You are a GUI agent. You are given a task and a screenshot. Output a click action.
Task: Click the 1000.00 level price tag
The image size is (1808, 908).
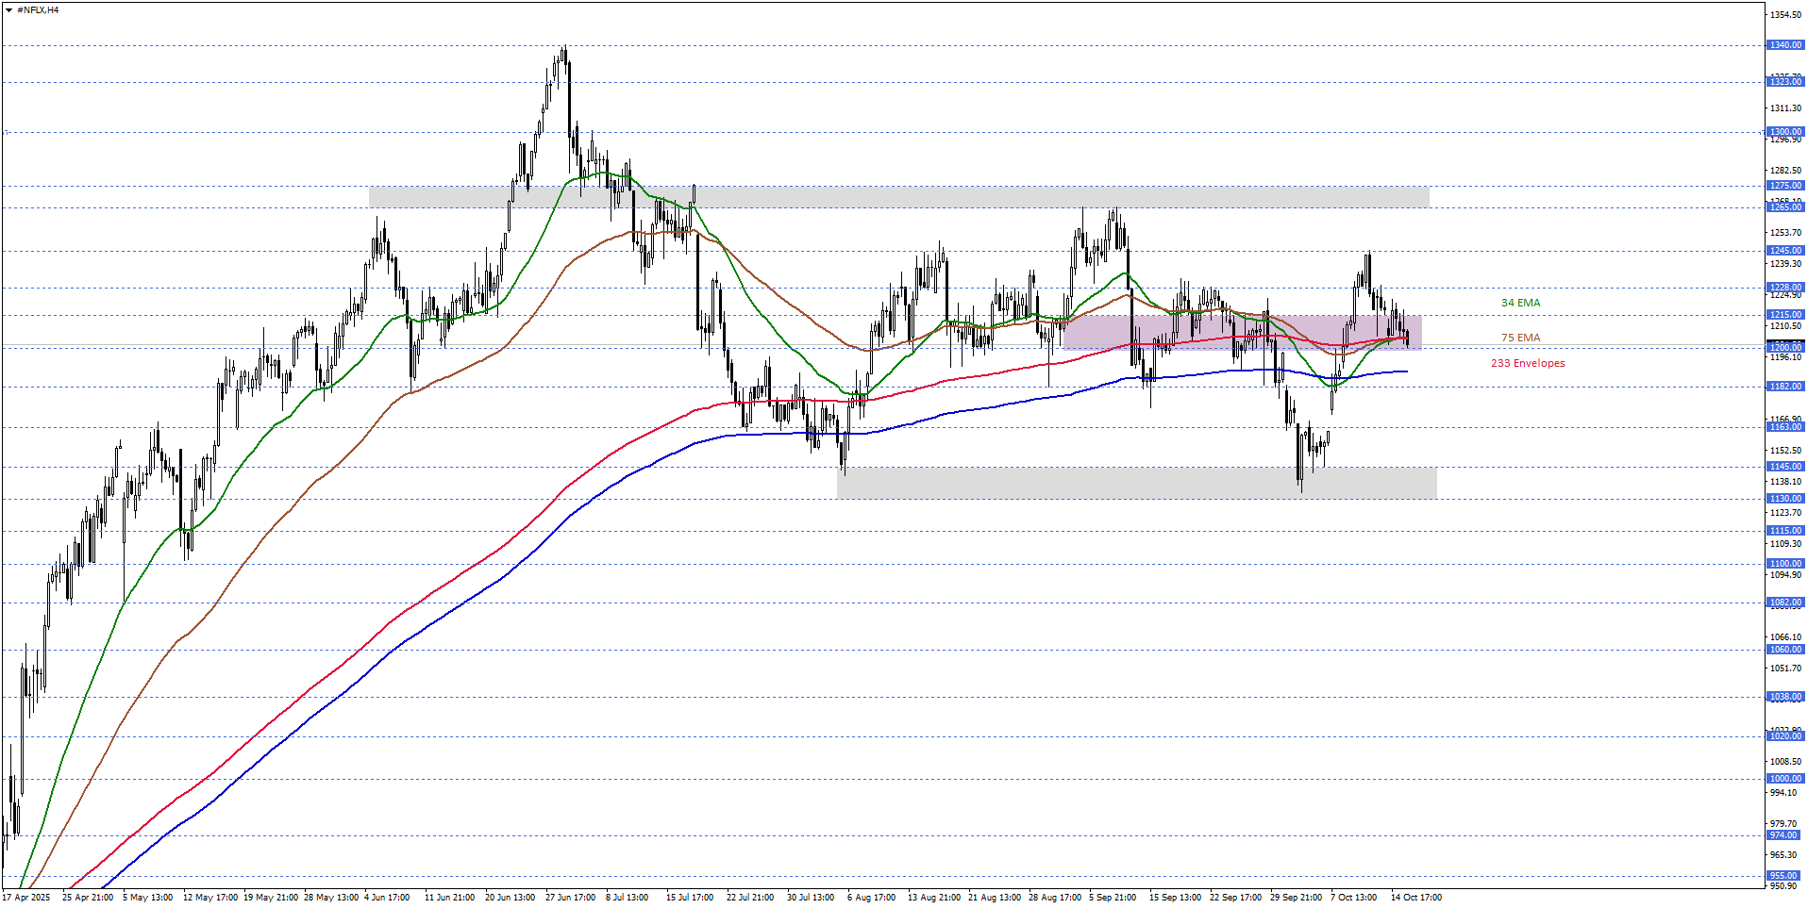coord(1785,779)
